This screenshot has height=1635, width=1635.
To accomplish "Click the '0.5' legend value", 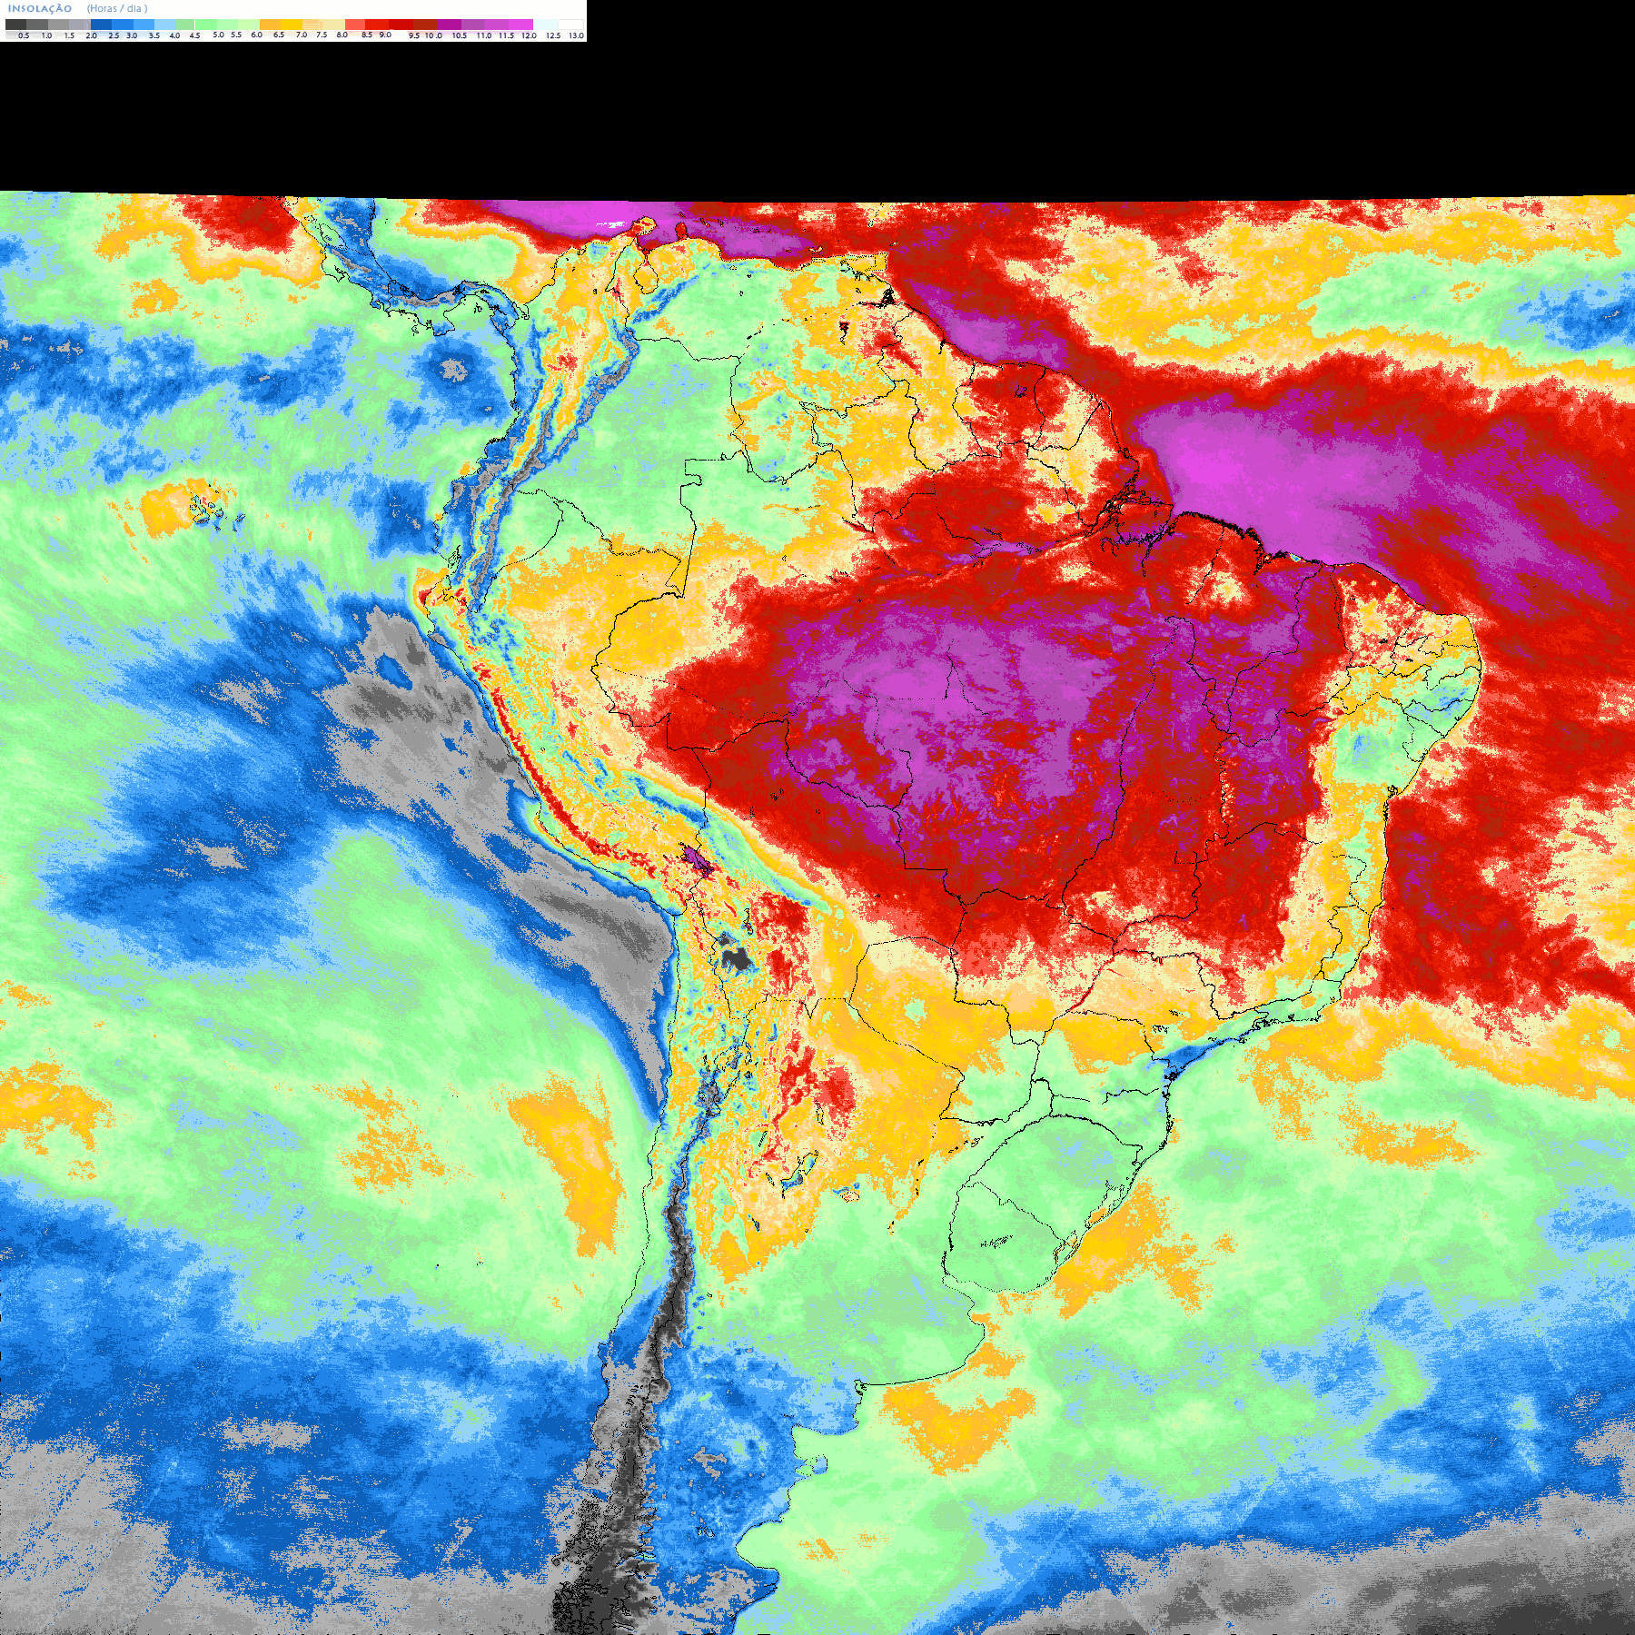I will [x=24, y=35].
